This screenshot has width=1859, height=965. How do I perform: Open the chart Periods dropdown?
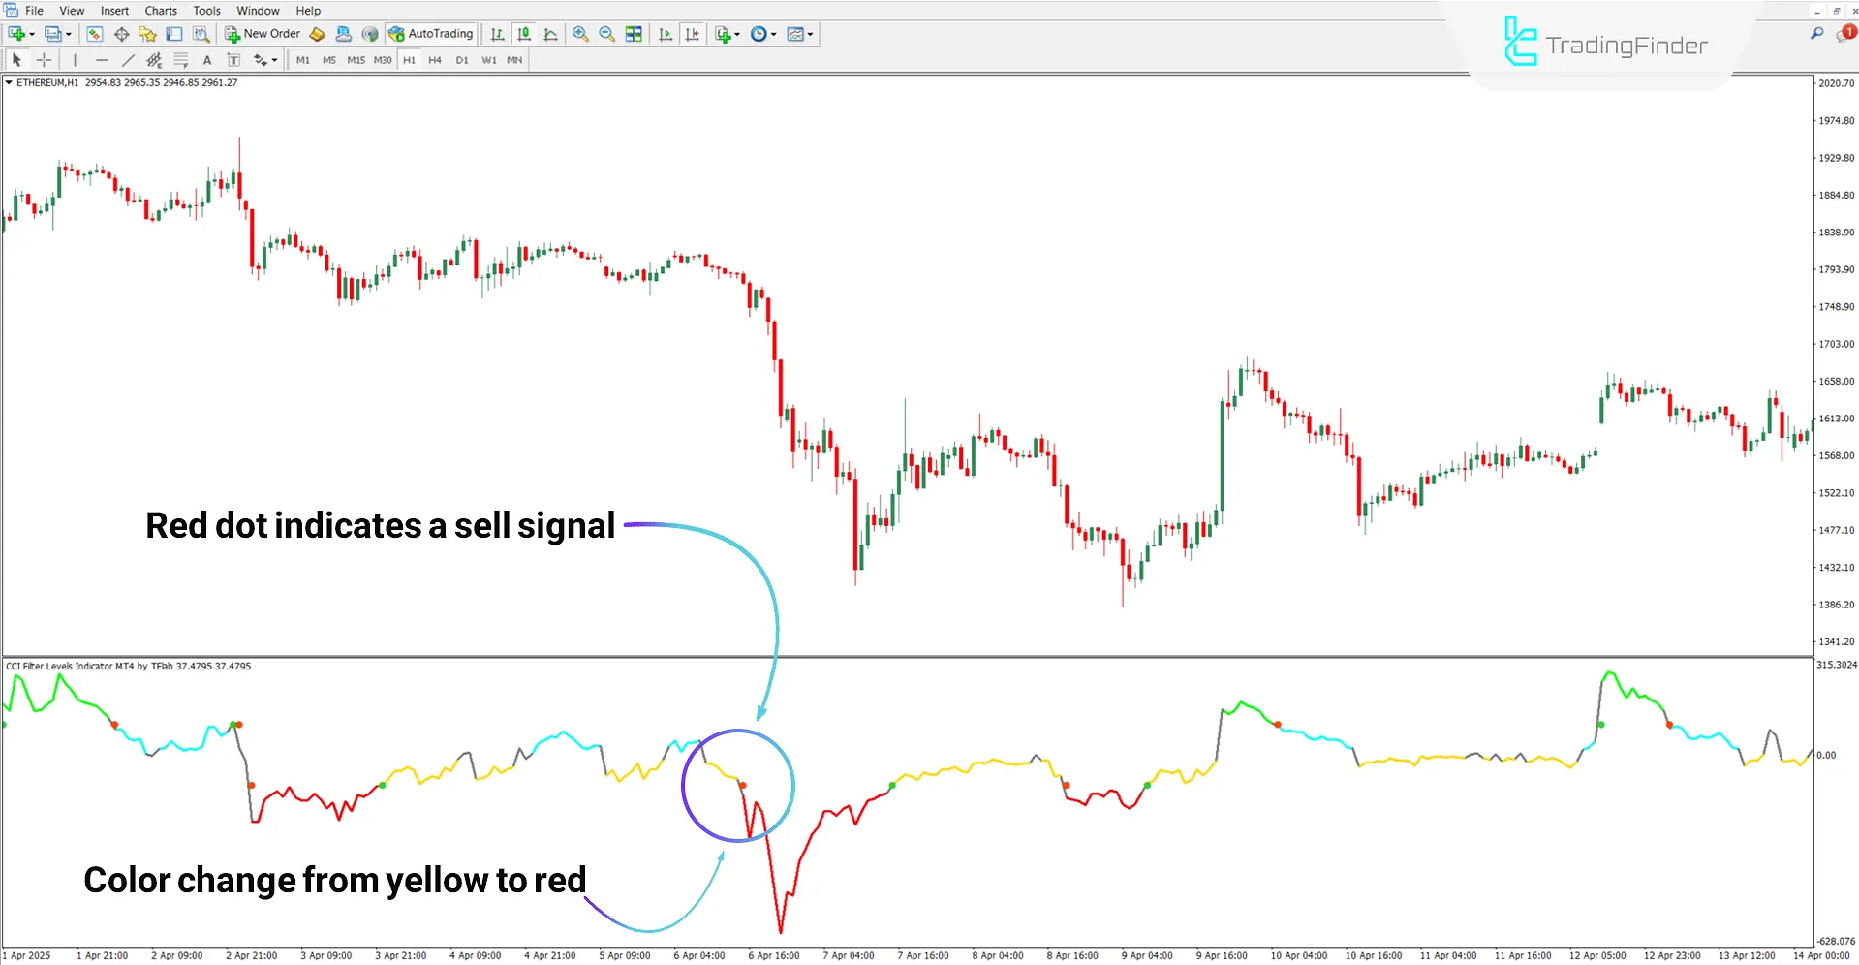tap(762, 33)
